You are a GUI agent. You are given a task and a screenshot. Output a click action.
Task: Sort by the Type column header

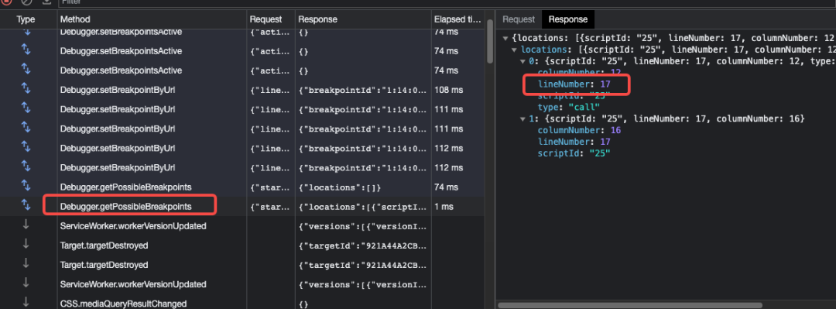tap(26, 19)
